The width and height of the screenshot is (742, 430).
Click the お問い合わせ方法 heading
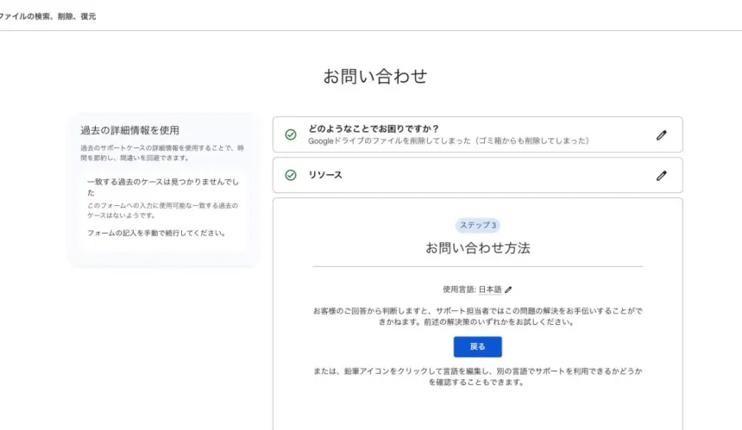tap(477, 248)
